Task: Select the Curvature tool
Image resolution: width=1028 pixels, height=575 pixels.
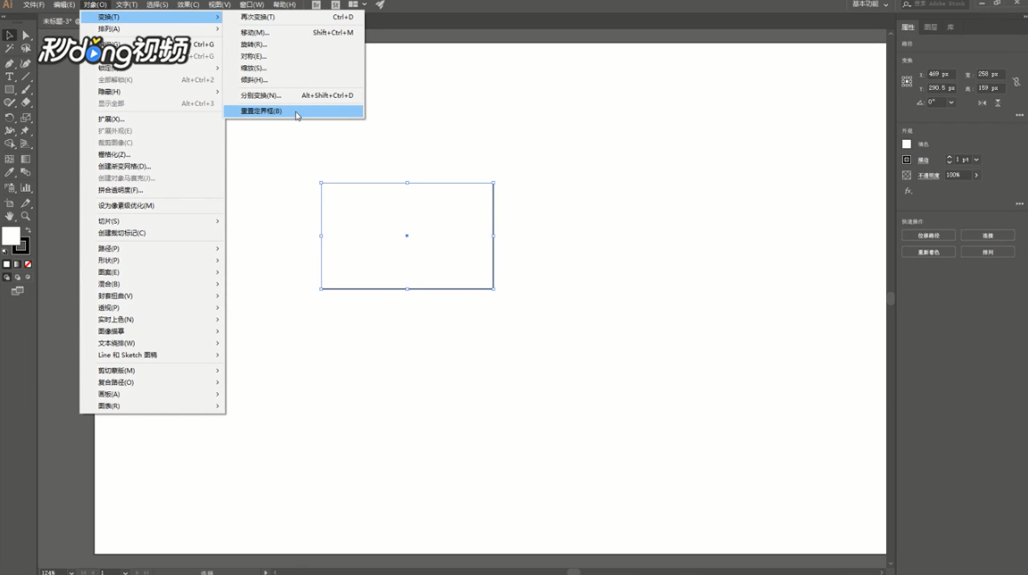Action: click(26, 63)
